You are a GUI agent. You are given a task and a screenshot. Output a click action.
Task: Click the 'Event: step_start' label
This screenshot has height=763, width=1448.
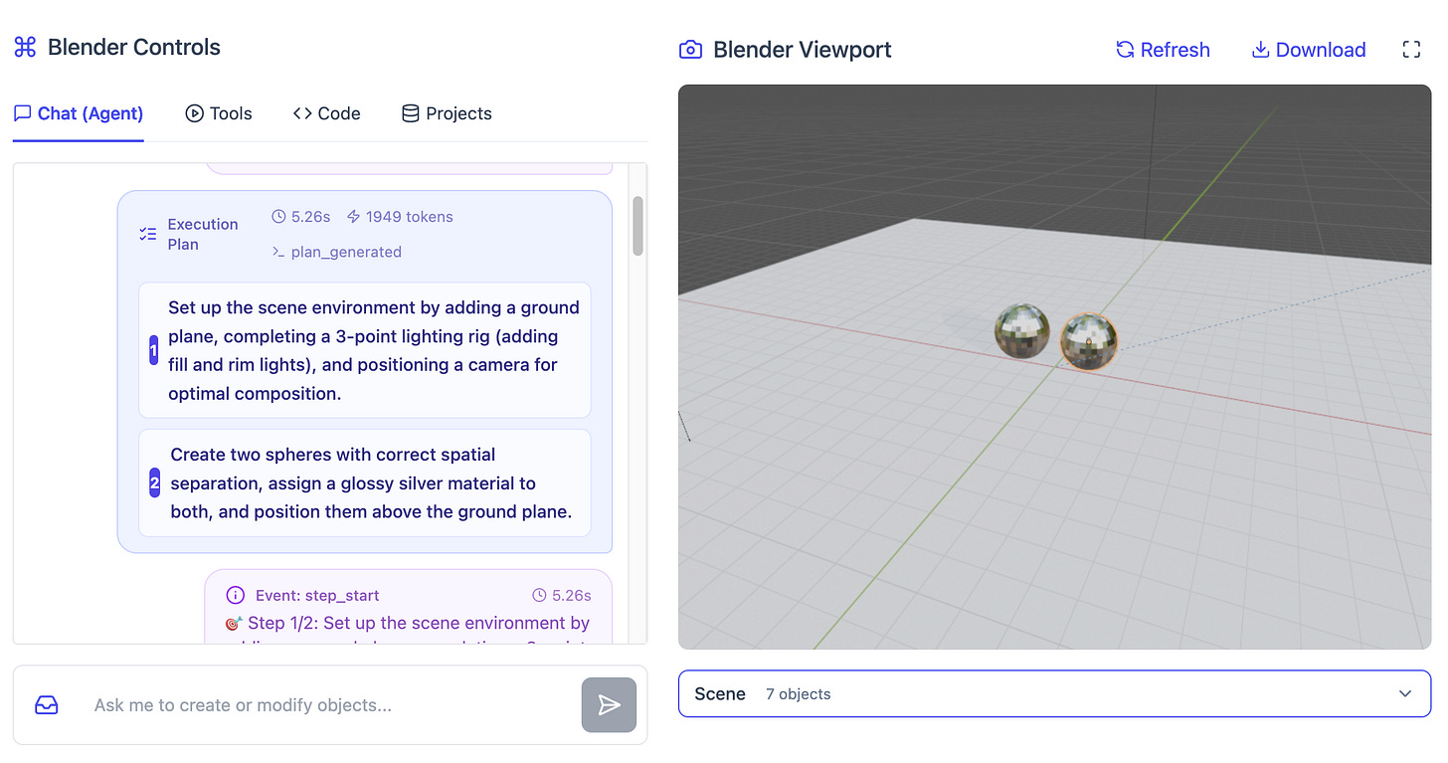click(x=317, y=595)
